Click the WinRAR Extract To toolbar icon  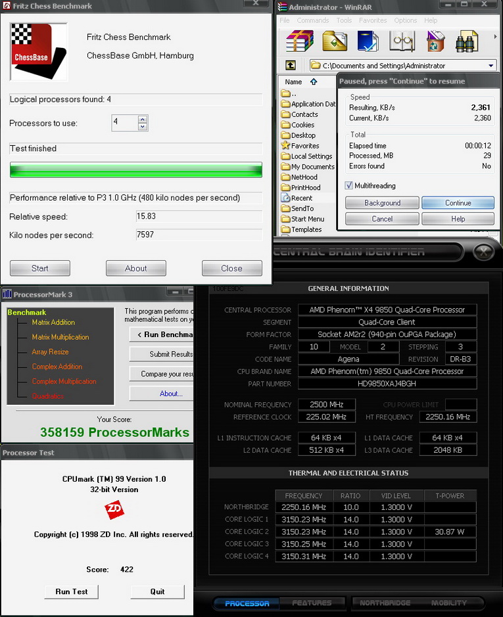click(x=335, y=41)
